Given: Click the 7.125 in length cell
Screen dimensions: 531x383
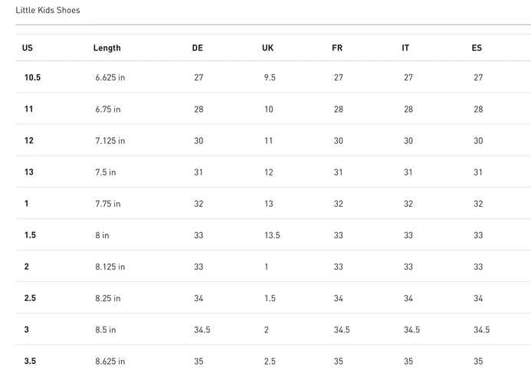Looking at the screenshot, I should (x=110, y=141).
